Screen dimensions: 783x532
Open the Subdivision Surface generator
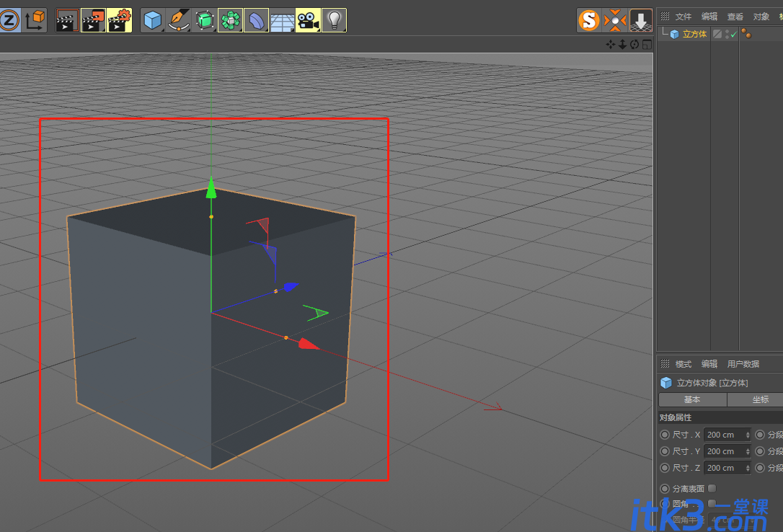click(x=205, y=20)
